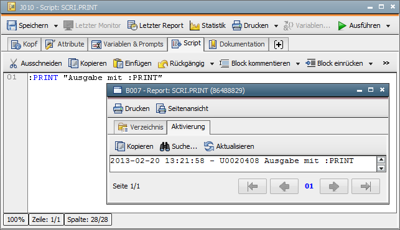Open Letzter Report
The width and height of the screenshot is (400, 230).
click(x=156, y=25)
